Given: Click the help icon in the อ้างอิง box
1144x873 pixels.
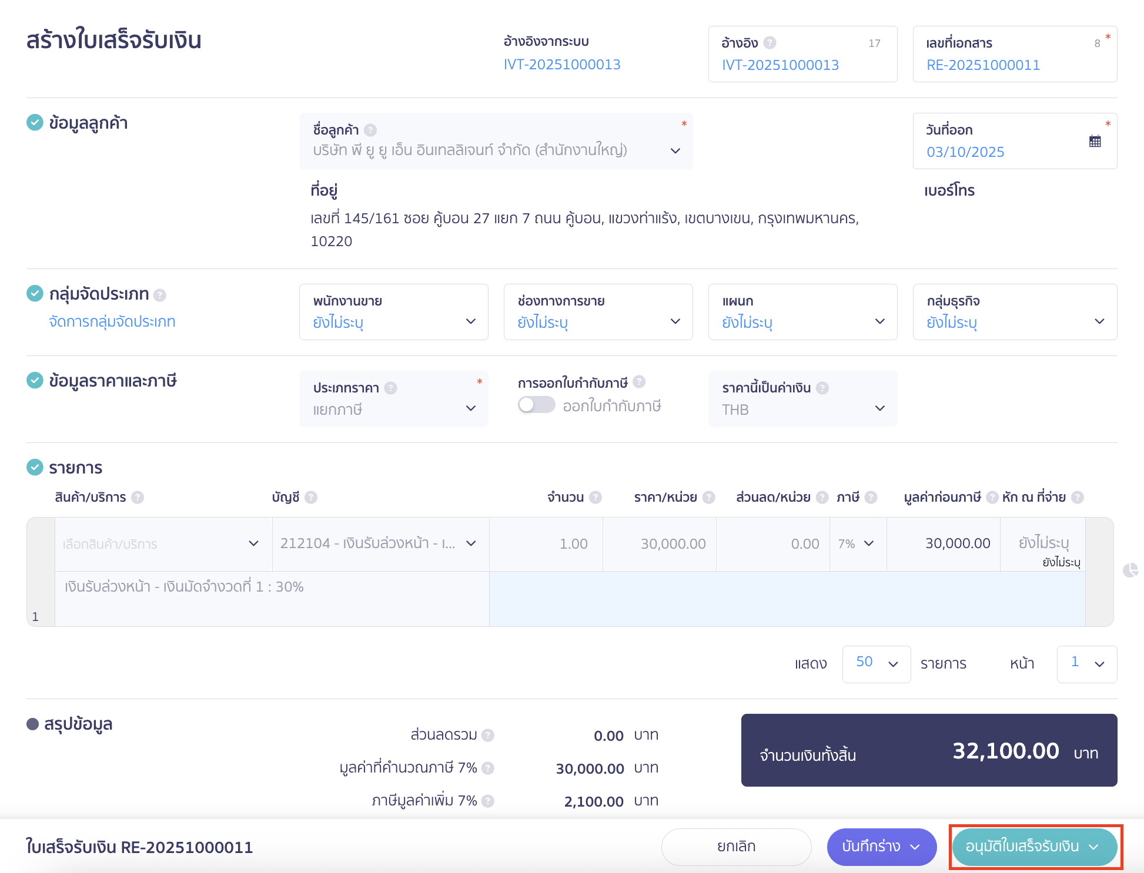Looking at the screenshot, I should coord(770,42).
